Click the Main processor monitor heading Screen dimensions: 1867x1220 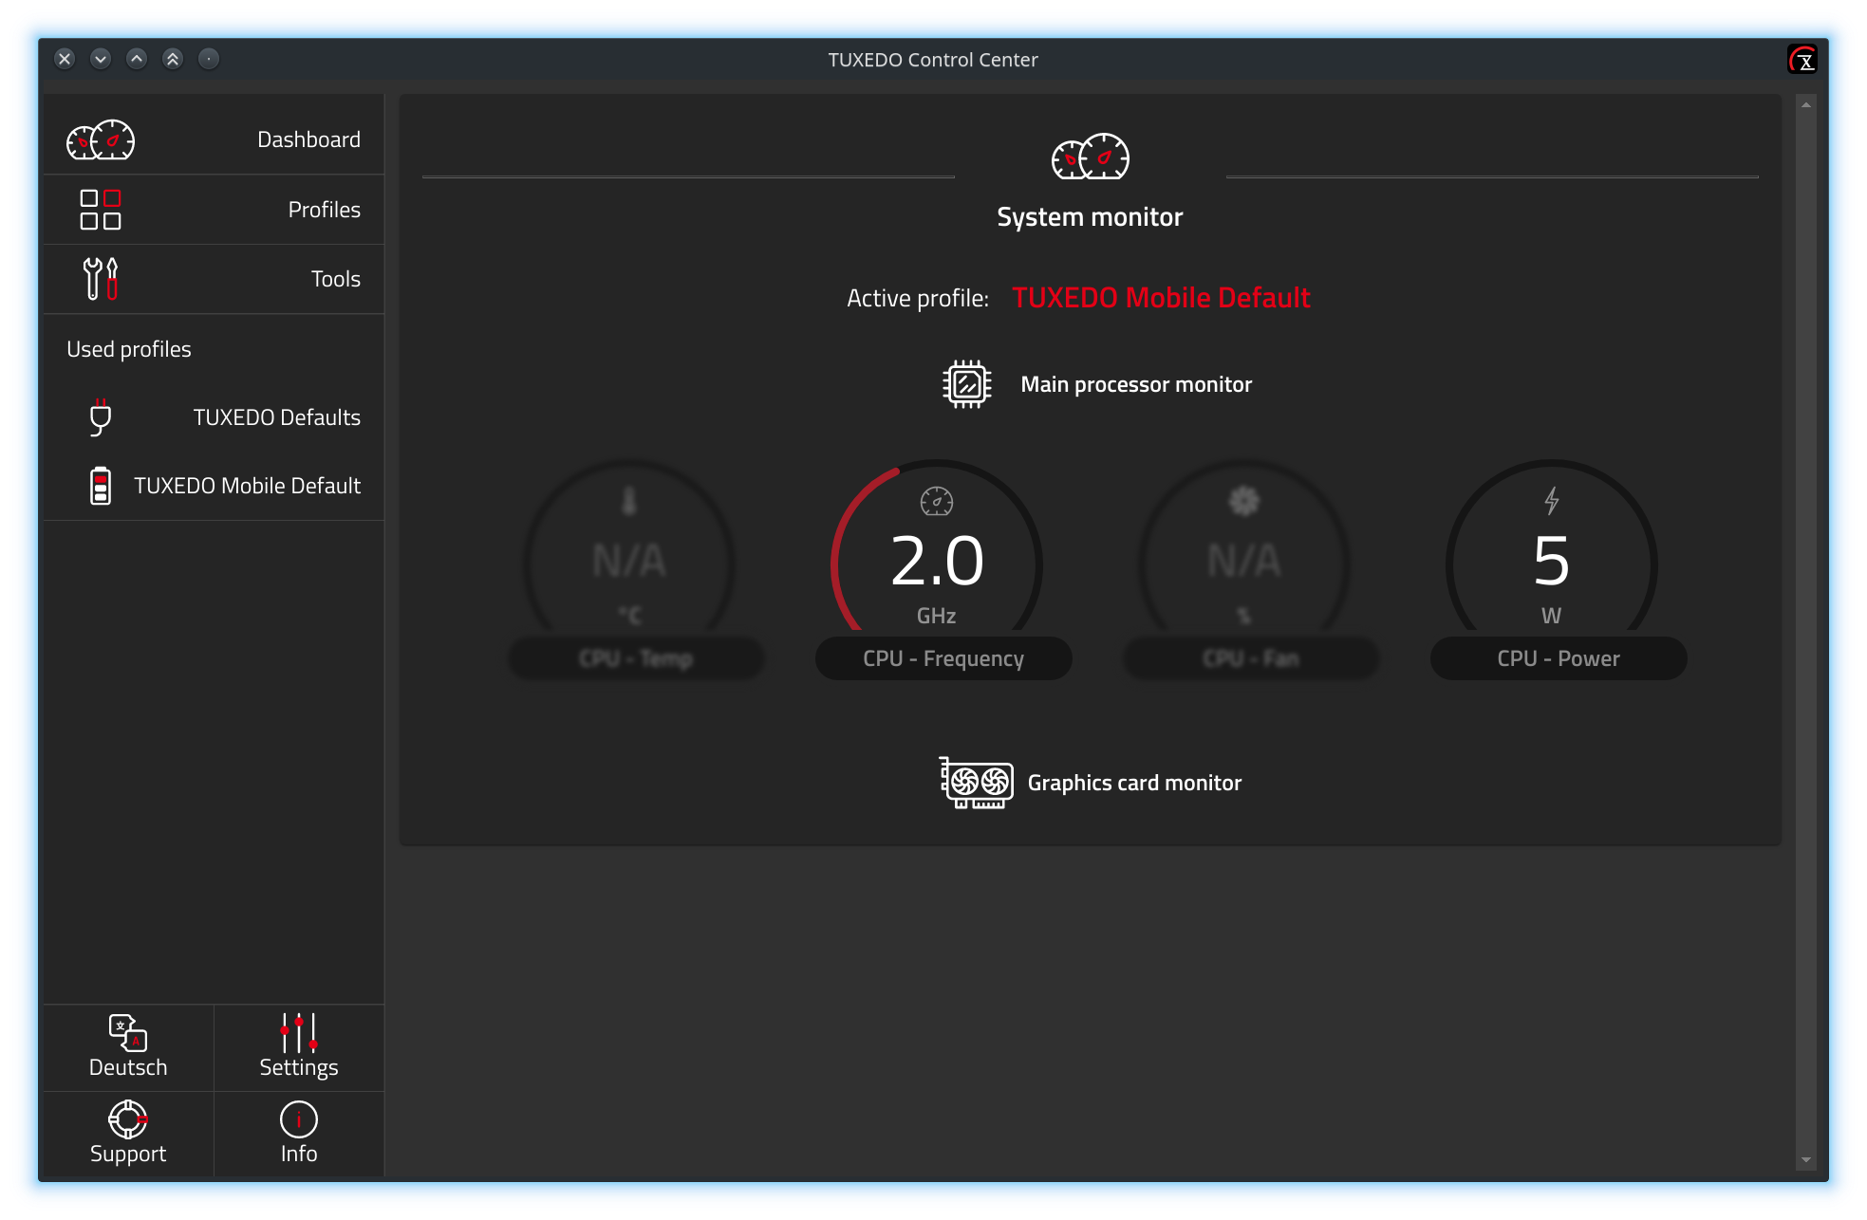(x=1136, y=384)
